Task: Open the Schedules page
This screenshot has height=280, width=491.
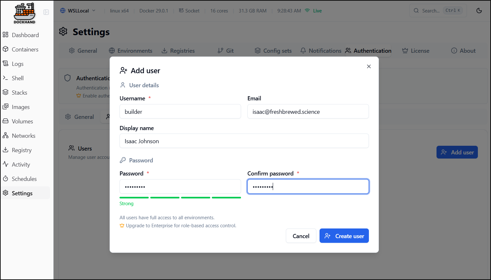Action: [24, 179]
